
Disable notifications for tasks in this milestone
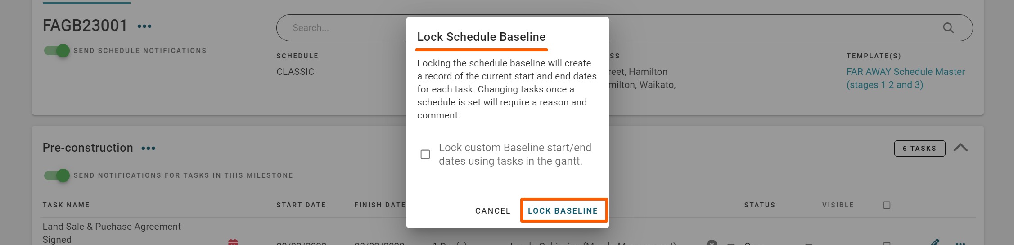(x=57, y=175)
